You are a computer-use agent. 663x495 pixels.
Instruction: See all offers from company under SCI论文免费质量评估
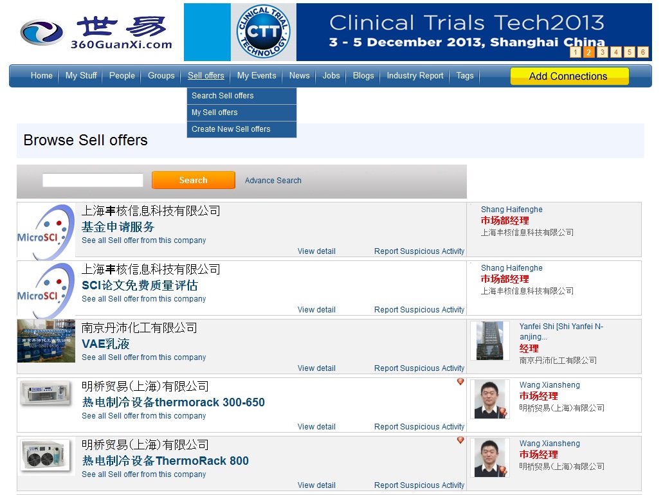144,298
